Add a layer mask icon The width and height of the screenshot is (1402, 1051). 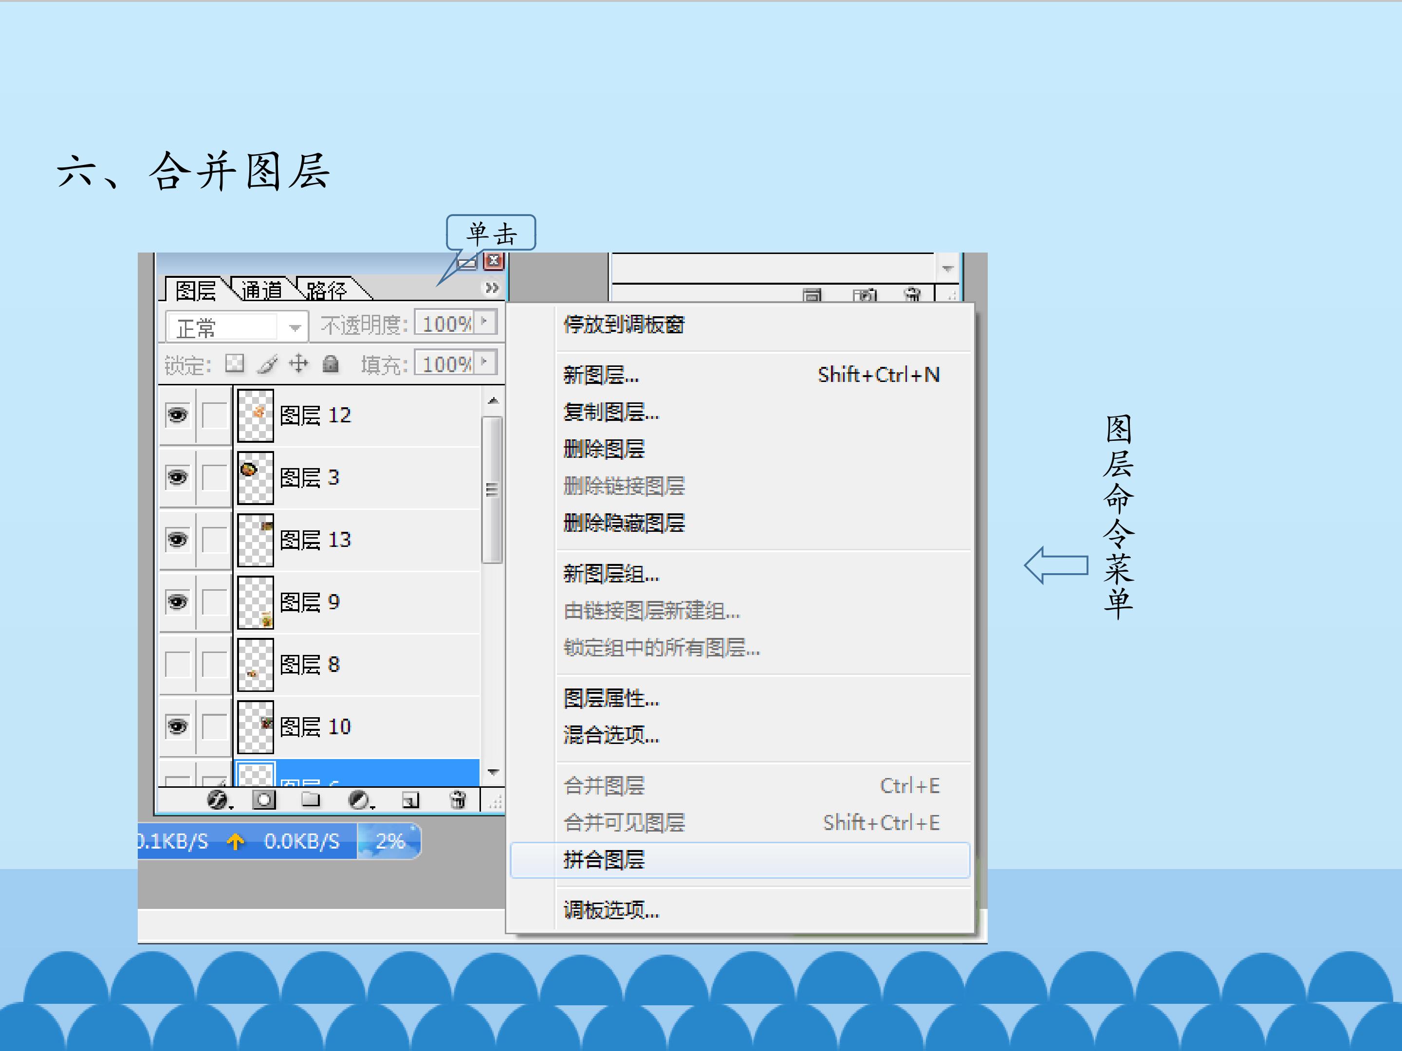[264, 800]
